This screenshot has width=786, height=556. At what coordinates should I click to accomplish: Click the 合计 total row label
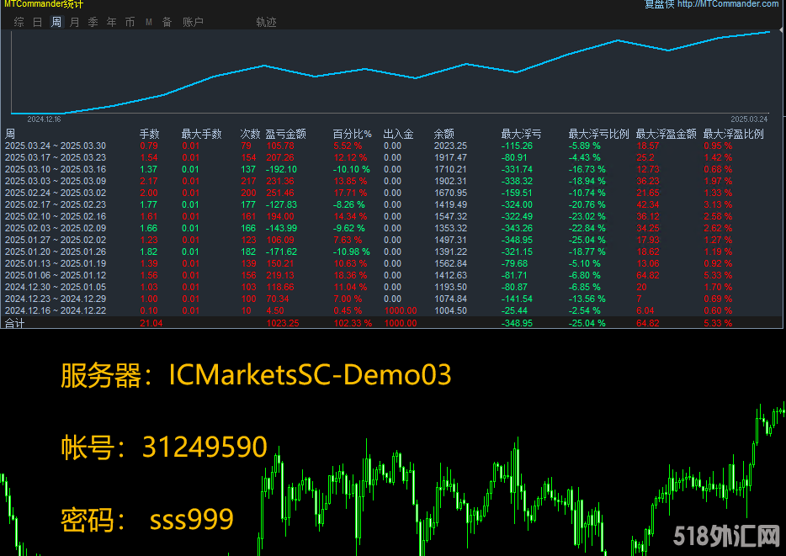[14, 323]
